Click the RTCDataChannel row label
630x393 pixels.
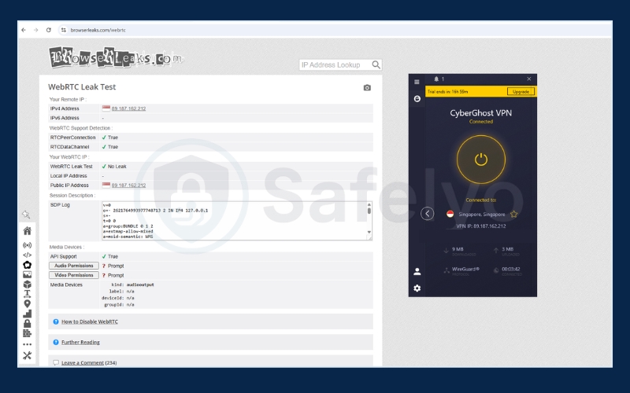tap(69, 147)
